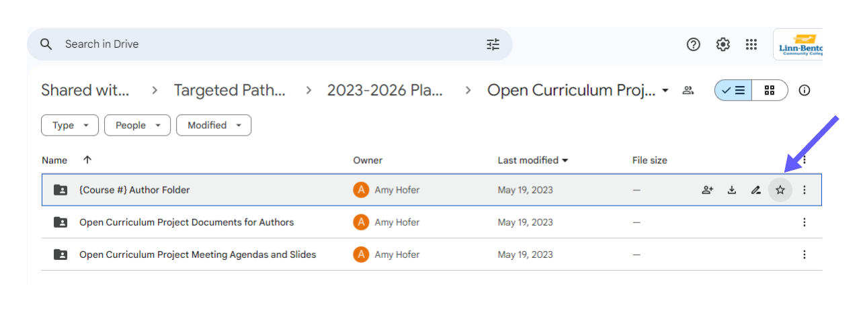The image size is (865, 315).
Task: Download the {Course #} Author Folder
Action: pyautogui.click(x=731, y=190)
